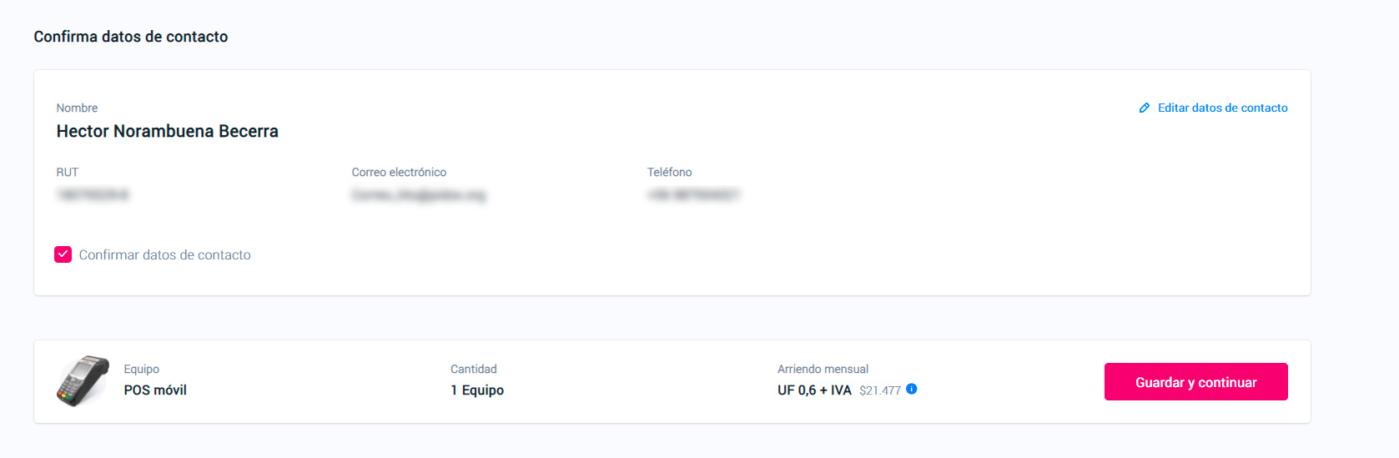Click the 'Cantidad' label
The image size is (1399, 458).
click(x=474, y=369)
